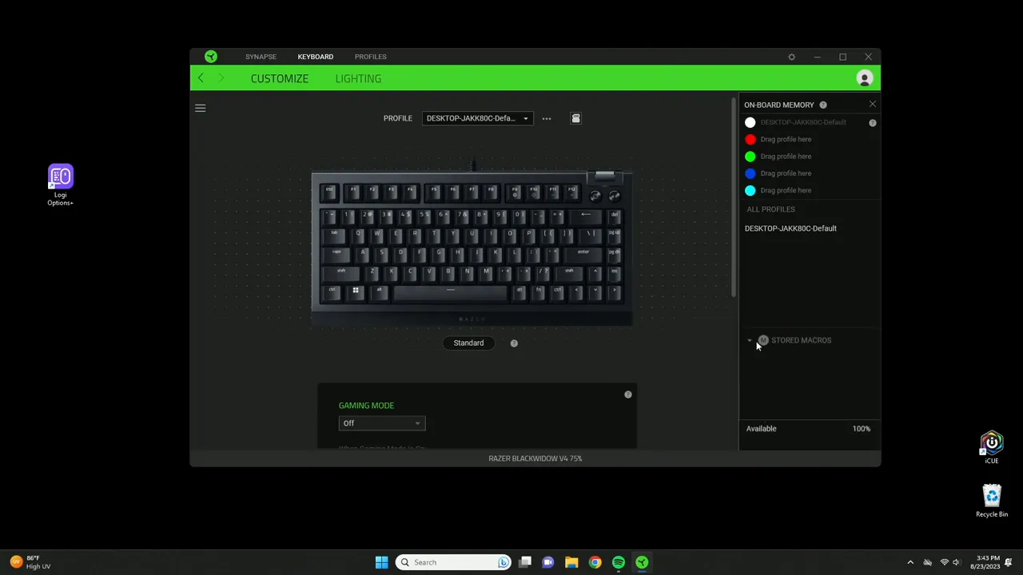Open Windows Start menu
This screenshot has width=1023, height=575.
point(381,562)
